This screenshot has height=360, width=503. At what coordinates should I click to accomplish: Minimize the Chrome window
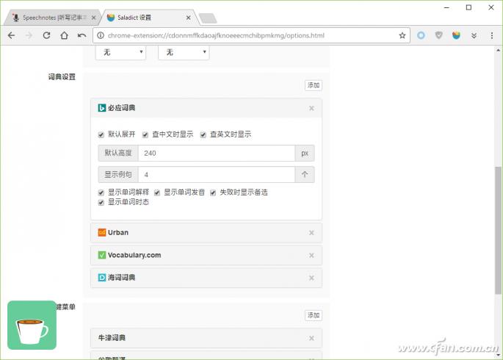tap(446, 7)
